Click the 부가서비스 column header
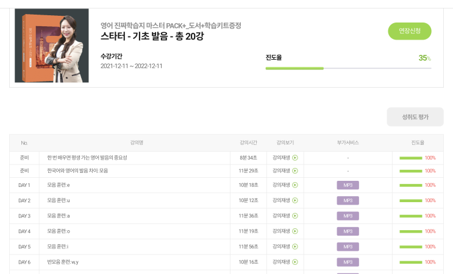This screenshot has height=274, width=453. (x=348, y=142)
